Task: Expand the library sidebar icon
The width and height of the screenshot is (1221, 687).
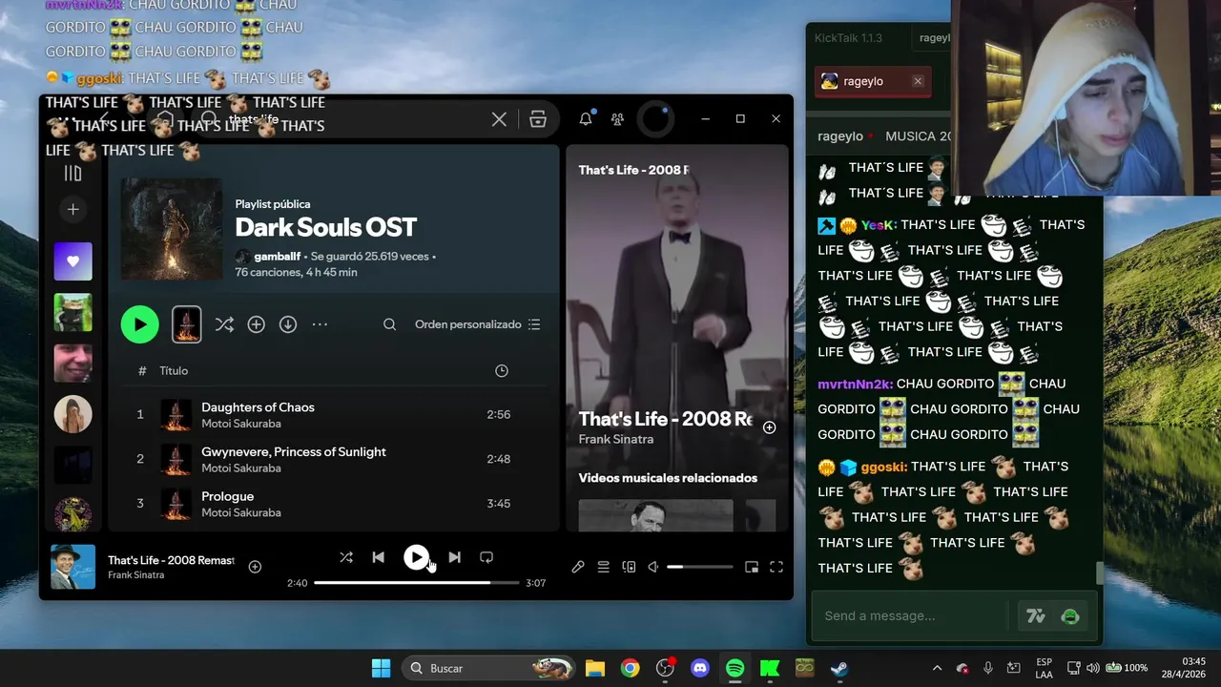Action: pyautogui.click(x=72, y=173)
